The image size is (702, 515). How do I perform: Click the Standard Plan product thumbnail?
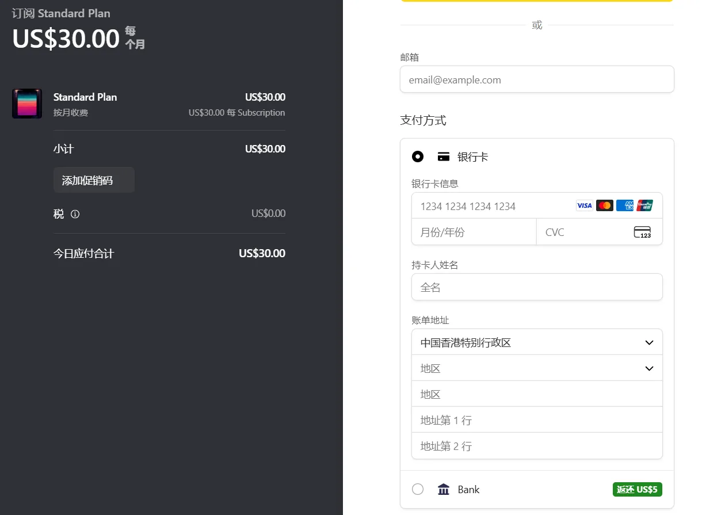click(27, 104)
